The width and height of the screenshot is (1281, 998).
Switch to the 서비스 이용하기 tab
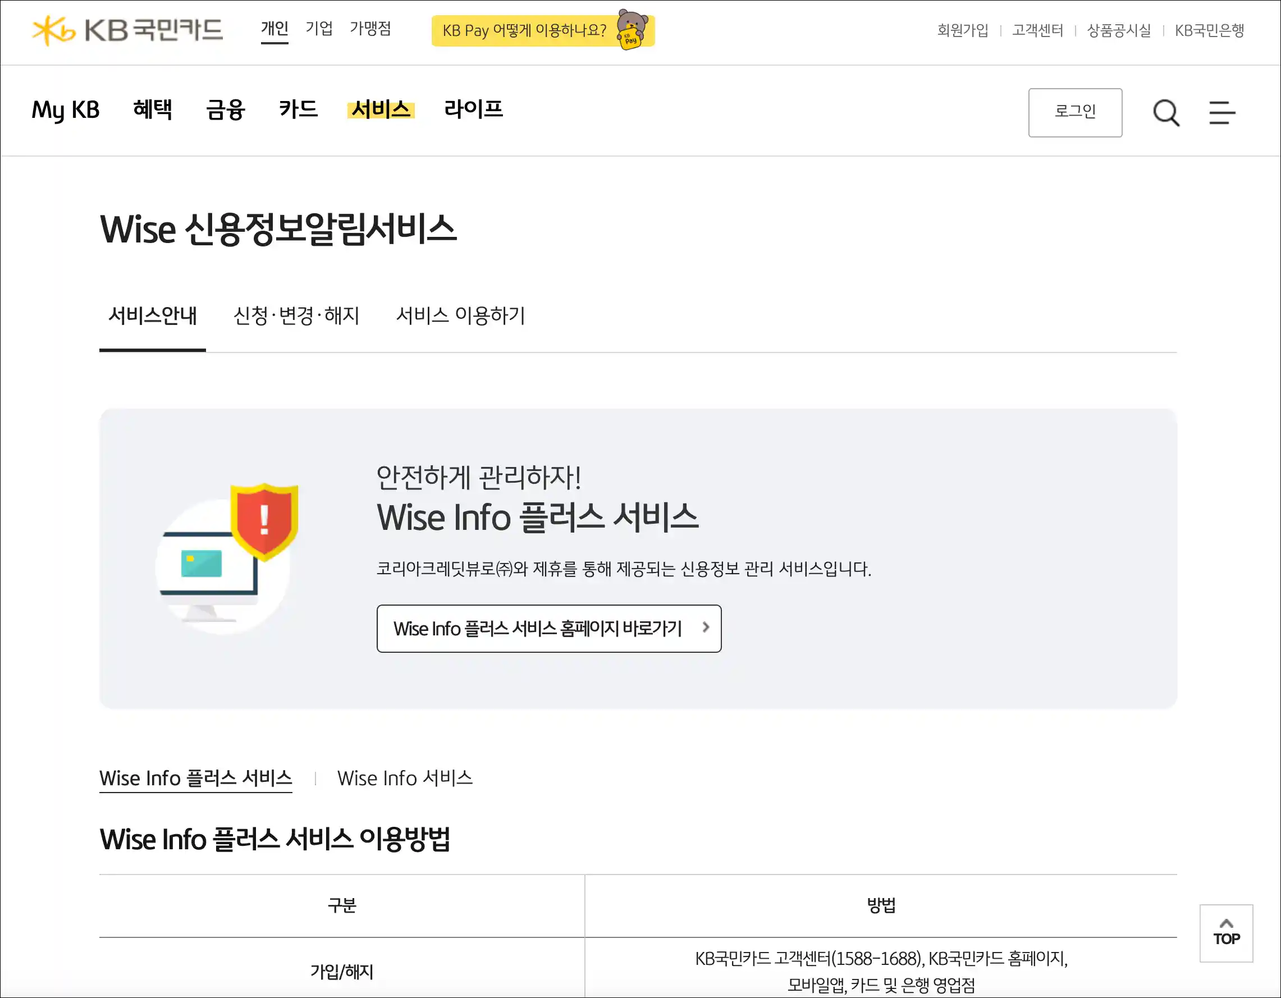coord(460,317)
